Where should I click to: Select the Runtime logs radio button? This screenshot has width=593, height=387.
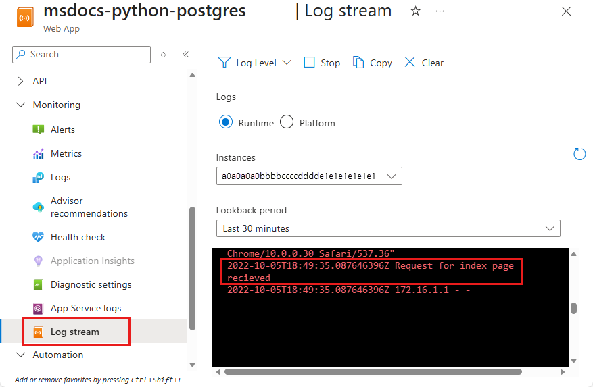tap(226, 122)
